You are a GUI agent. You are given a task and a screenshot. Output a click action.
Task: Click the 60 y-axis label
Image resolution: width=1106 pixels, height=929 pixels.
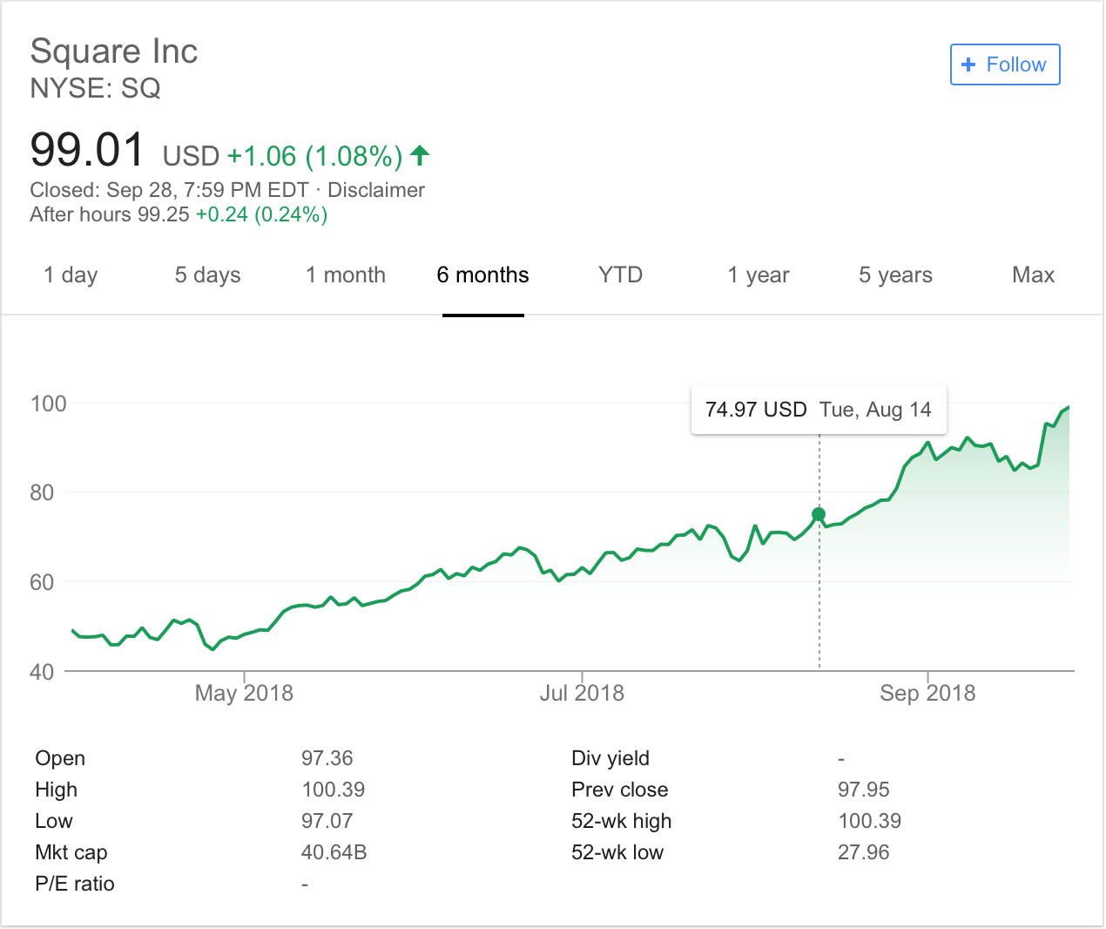[x=42, y=582]
